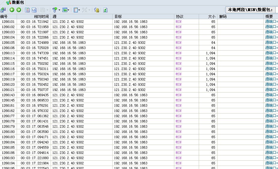Screen dimensions: 278x169
Task: Click the green forward arrow icon
Action: (x=19, y=10)
